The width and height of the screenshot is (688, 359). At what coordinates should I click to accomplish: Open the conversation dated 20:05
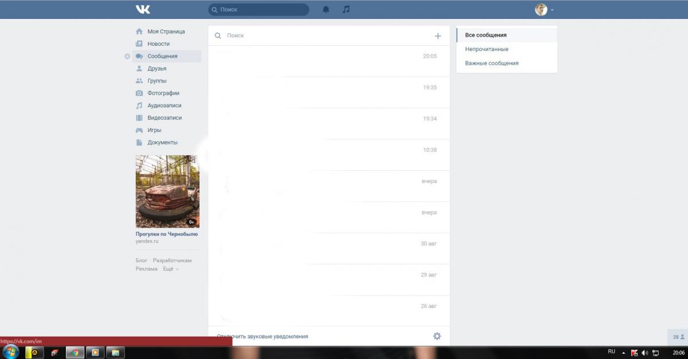(x=329, y=61)
